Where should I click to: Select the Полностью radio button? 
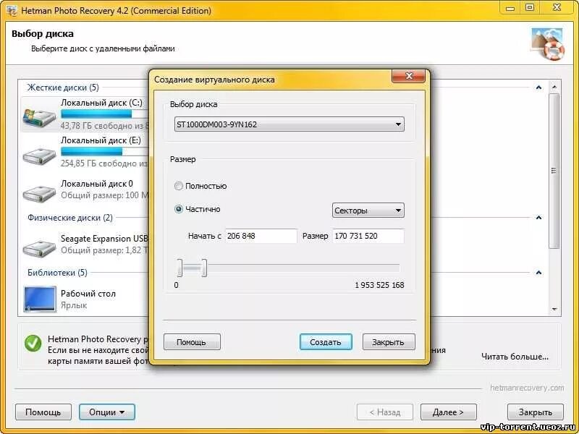(179, 185)
